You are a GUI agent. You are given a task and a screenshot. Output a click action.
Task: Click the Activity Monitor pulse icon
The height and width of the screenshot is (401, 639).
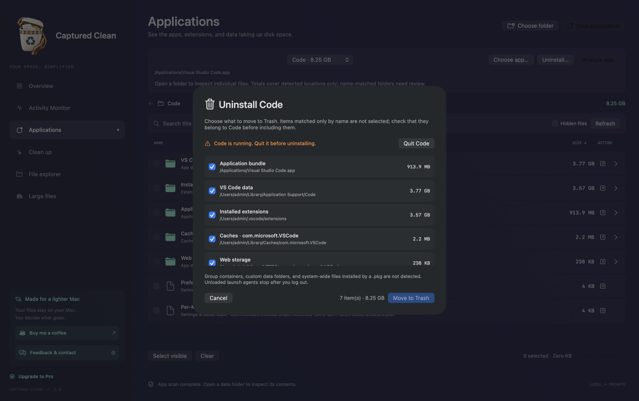pos(19,108)
